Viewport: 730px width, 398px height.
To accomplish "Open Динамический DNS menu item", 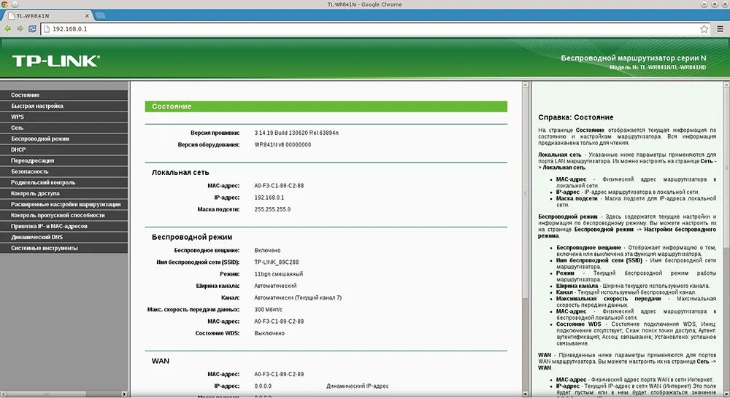I will pyautogui.click(x=64, y=237).
